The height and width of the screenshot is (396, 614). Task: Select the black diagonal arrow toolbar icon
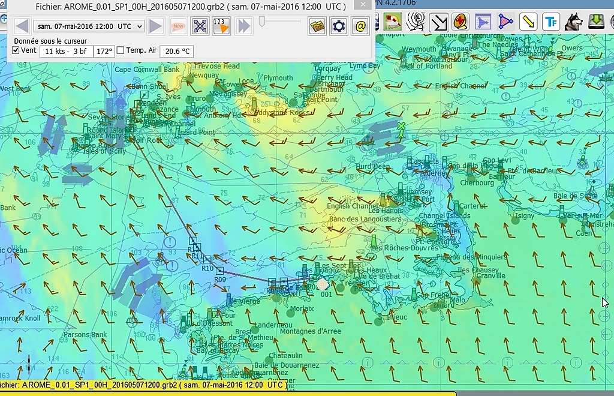438,22
